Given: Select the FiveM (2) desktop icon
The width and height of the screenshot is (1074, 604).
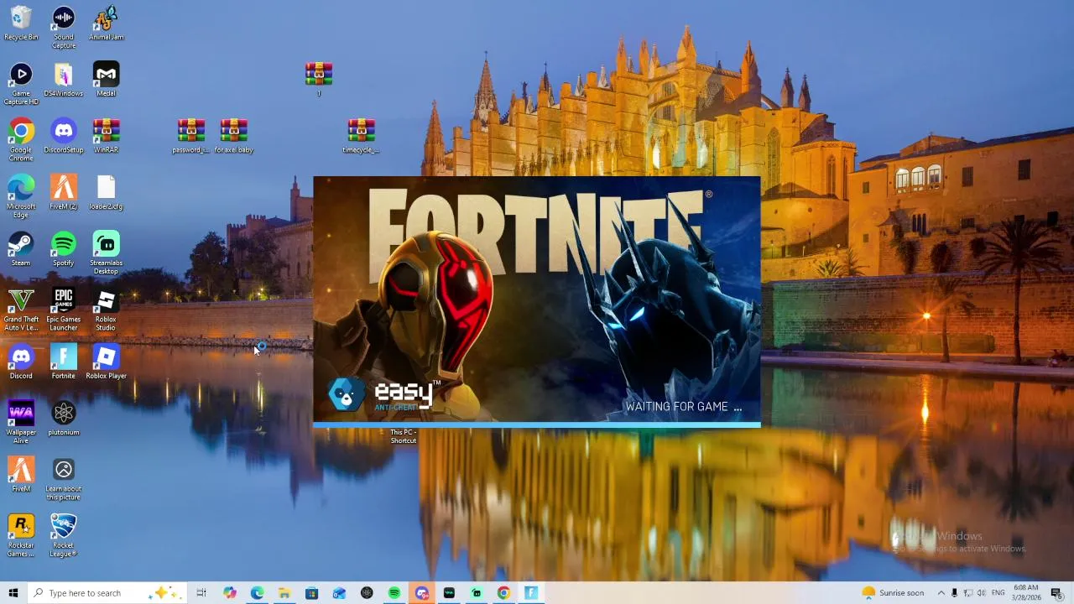Looking at the screenshot, I should [x=64, y=192].
